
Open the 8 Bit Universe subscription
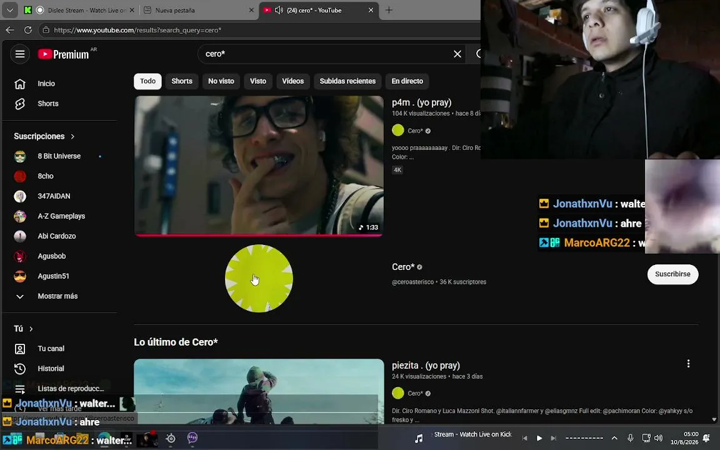[59, 156]
